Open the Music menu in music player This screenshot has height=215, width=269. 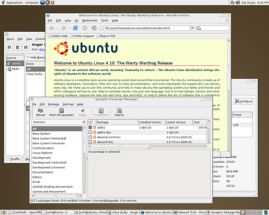click(x=10, y=39)
